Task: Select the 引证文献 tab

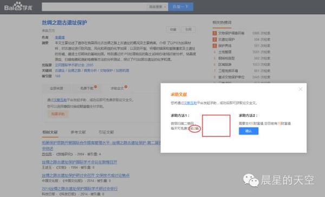Action: 106,132
